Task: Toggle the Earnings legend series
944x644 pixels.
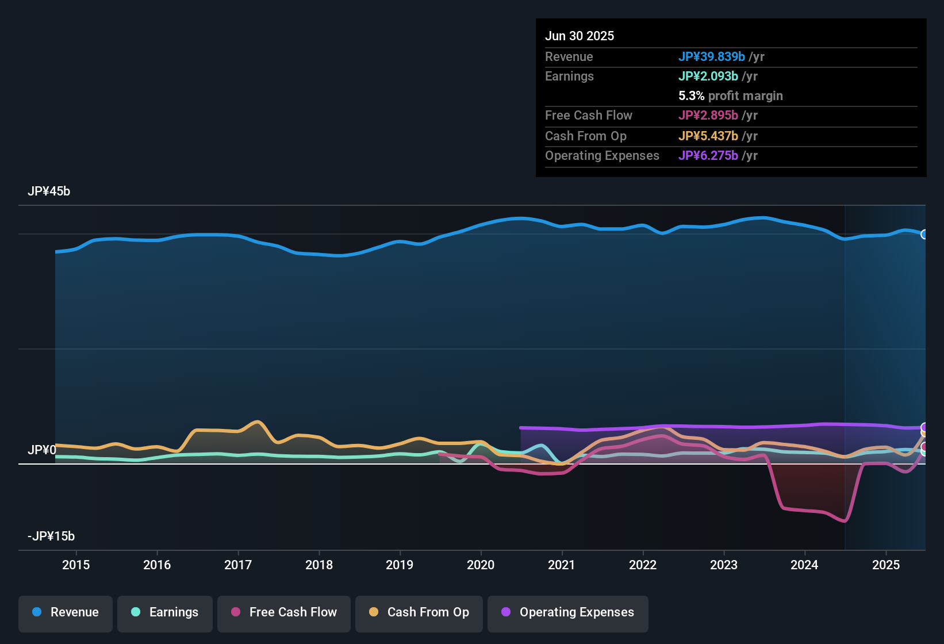Action: pyautogui.click(x=165, y=614)
